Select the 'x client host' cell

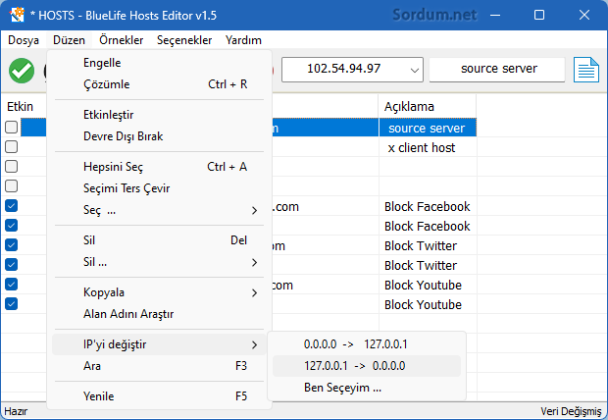[x=428, y=148]
